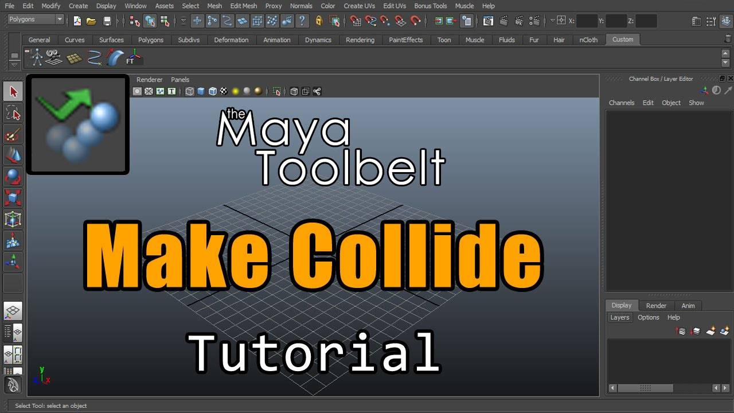Click the shelf scroll up arrow
The width and height of the screenshot is (734, 413).
(725, 53)
